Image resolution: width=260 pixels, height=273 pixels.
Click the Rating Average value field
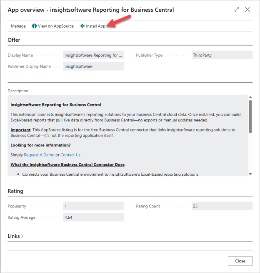click(x=94, y=217)
